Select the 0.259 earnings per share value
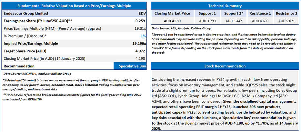 [141, 21]
